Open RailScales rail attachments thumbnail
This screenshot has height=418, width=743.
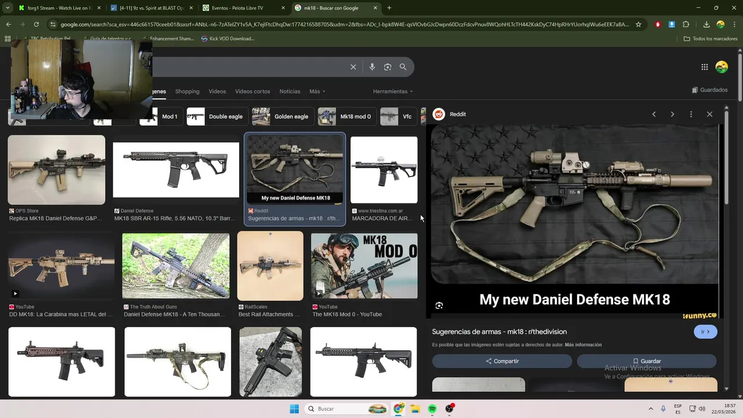(x=270, y=266)
